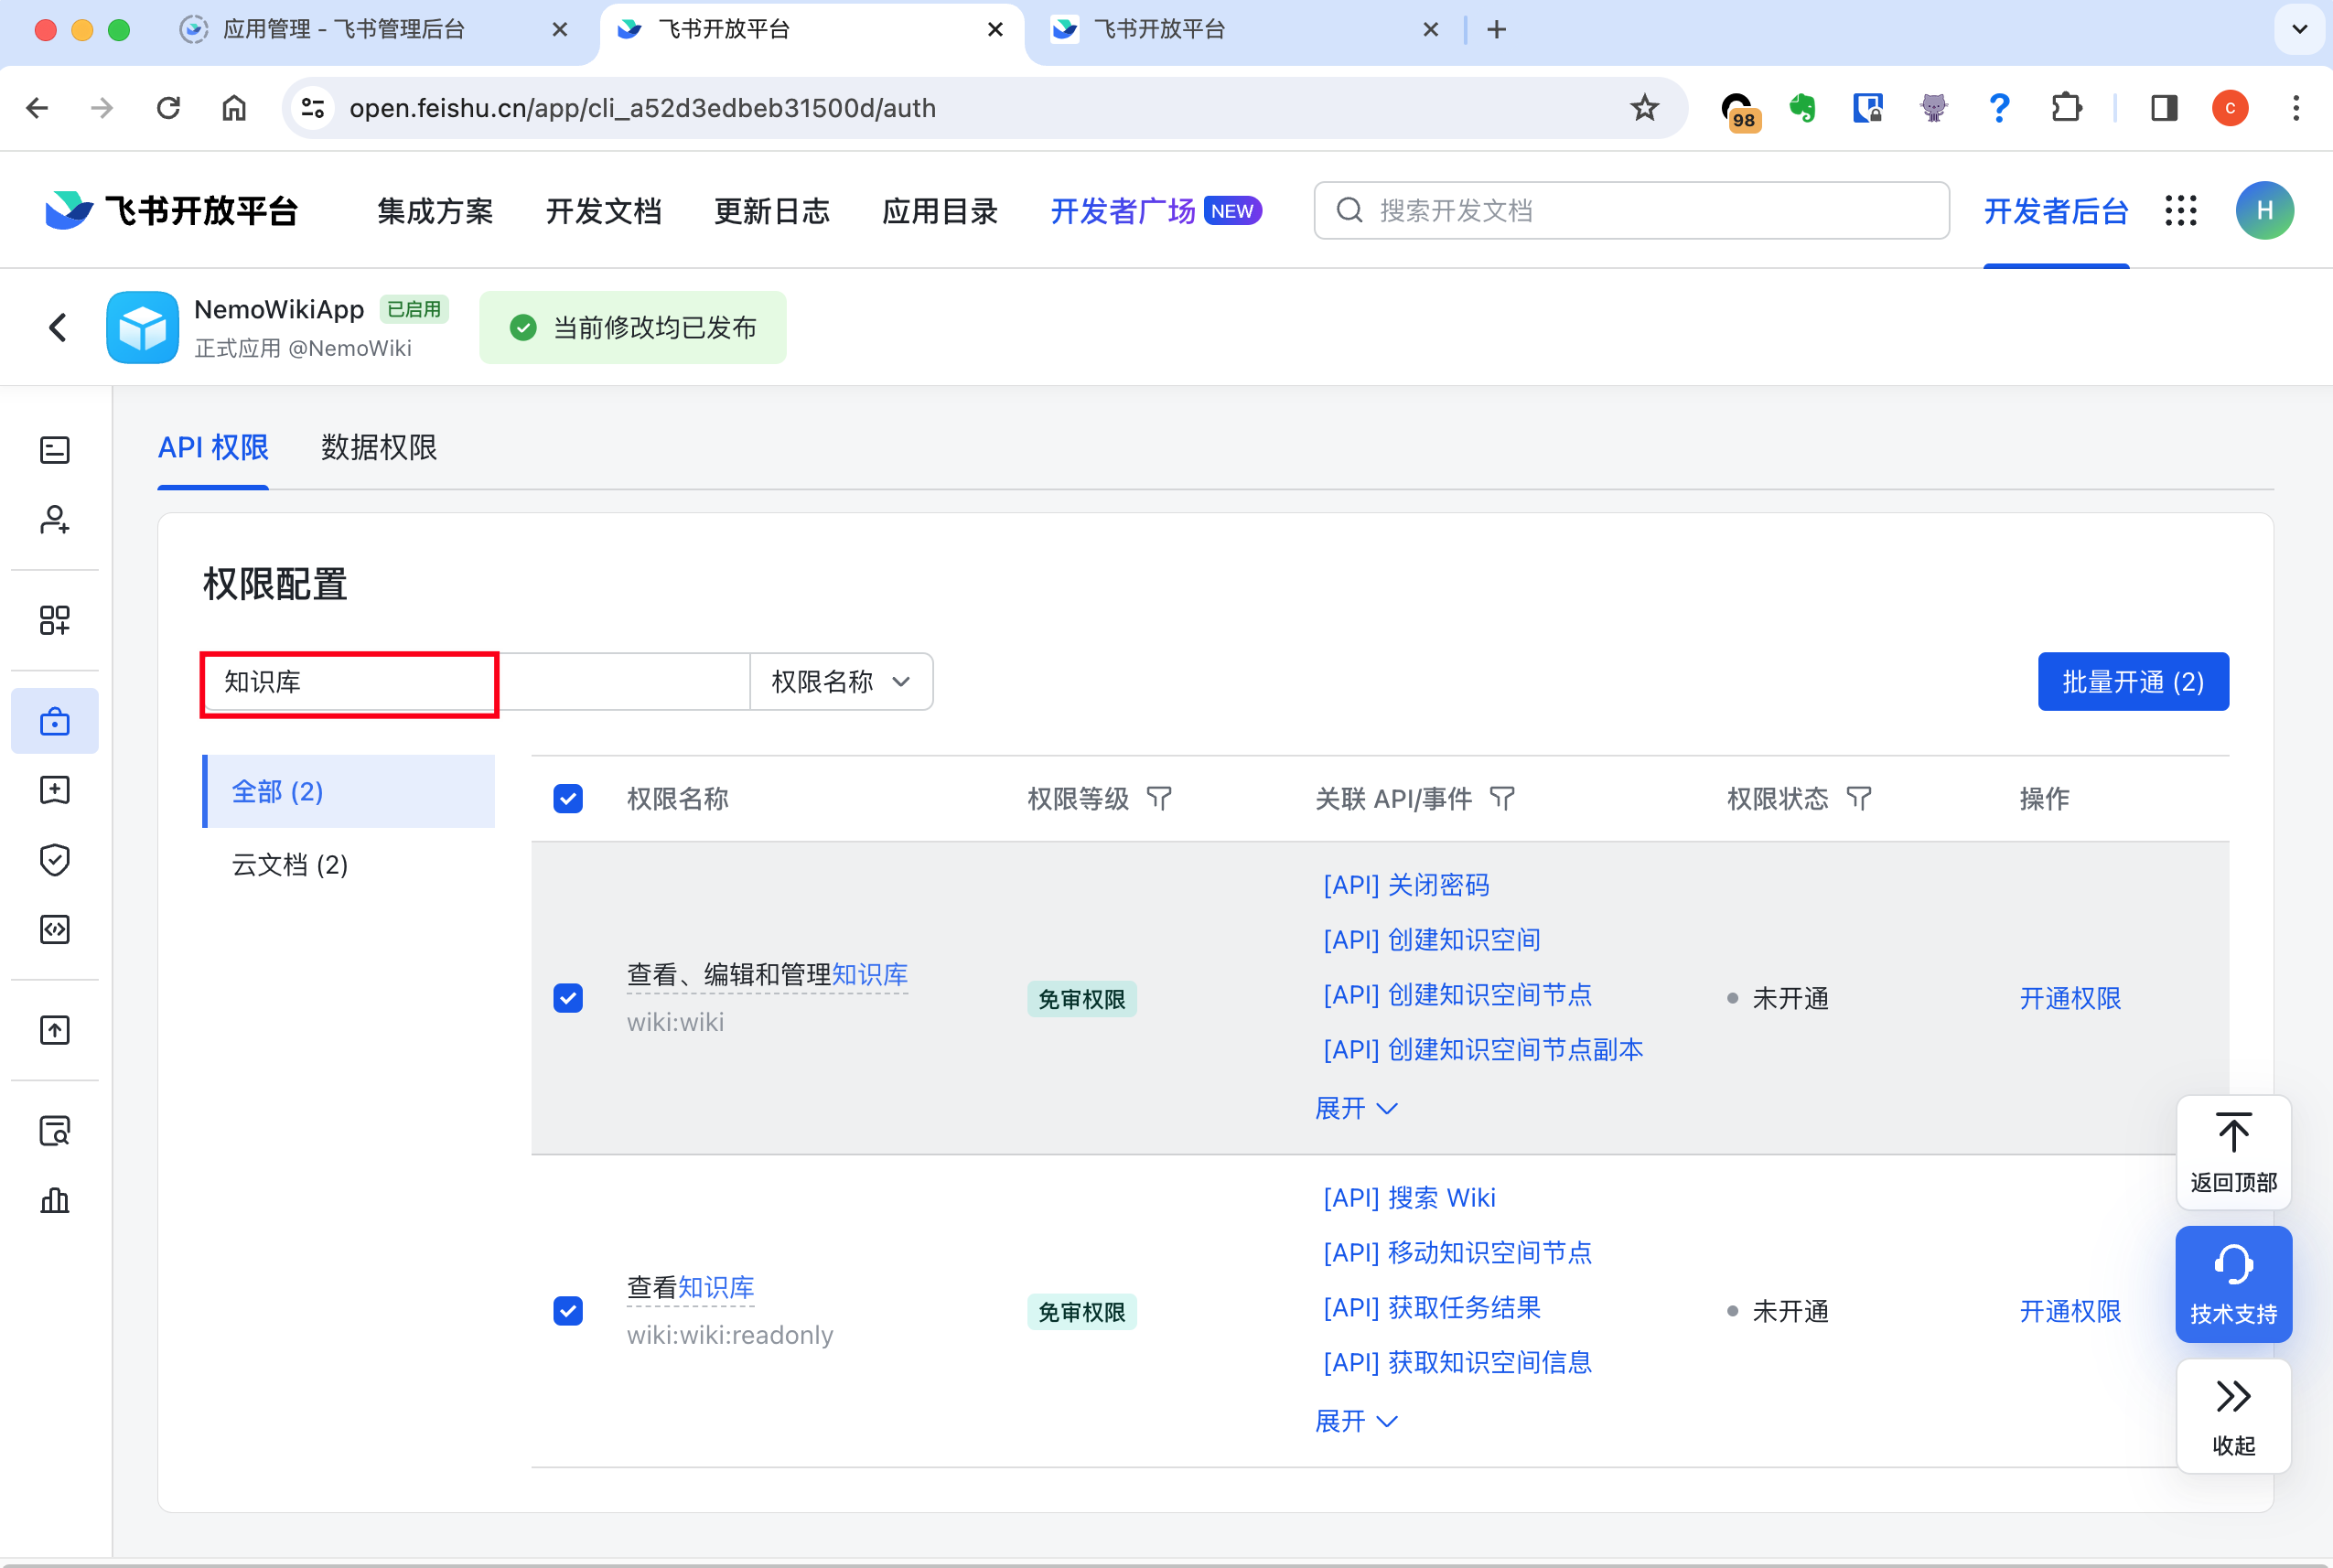Open the 开发文档 nav menu
Viewport: 2333px width, 1568px height.
(x=603, y=211)
